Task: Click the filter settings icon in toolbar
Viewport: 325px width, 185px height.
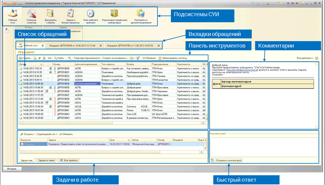Action: [x=138, y=58]
